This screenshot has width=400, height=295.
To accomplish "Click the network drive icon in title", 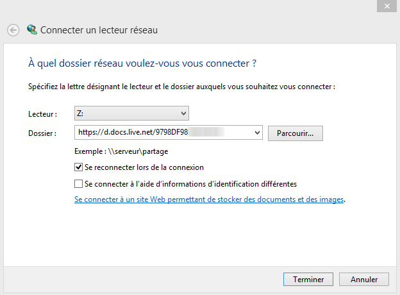I will coord(32,29).
